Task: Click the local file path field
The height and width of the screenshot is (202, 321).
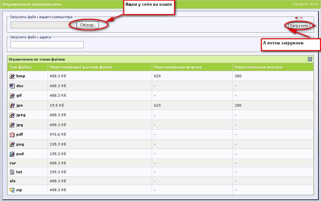Action: (44, 25)
